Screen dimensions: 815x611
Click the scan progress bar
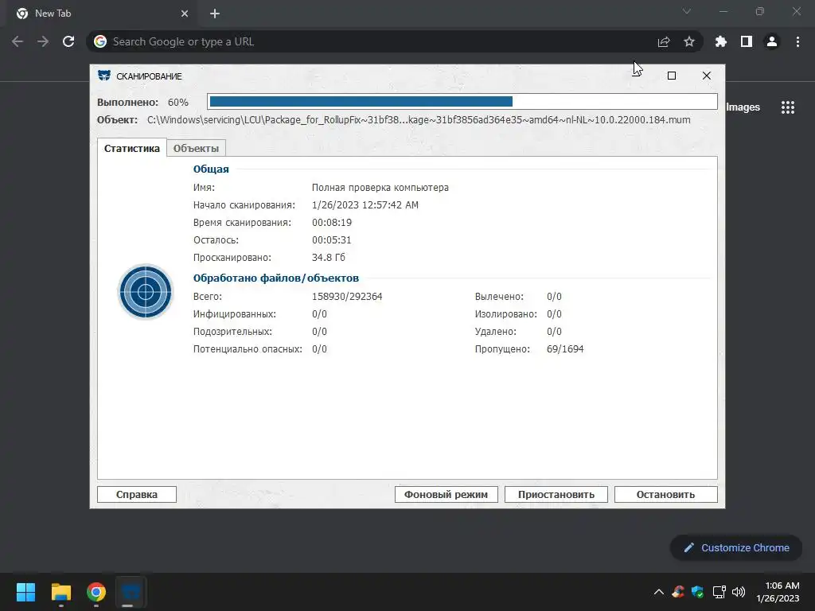tap(462, 101)
